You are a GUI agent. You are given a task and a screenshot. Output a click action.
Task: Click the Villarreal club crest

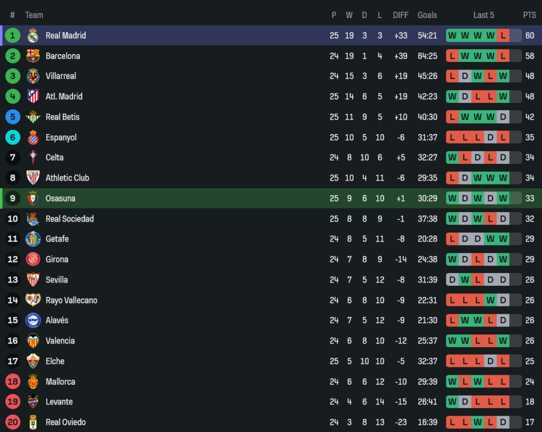click(33, 76)
